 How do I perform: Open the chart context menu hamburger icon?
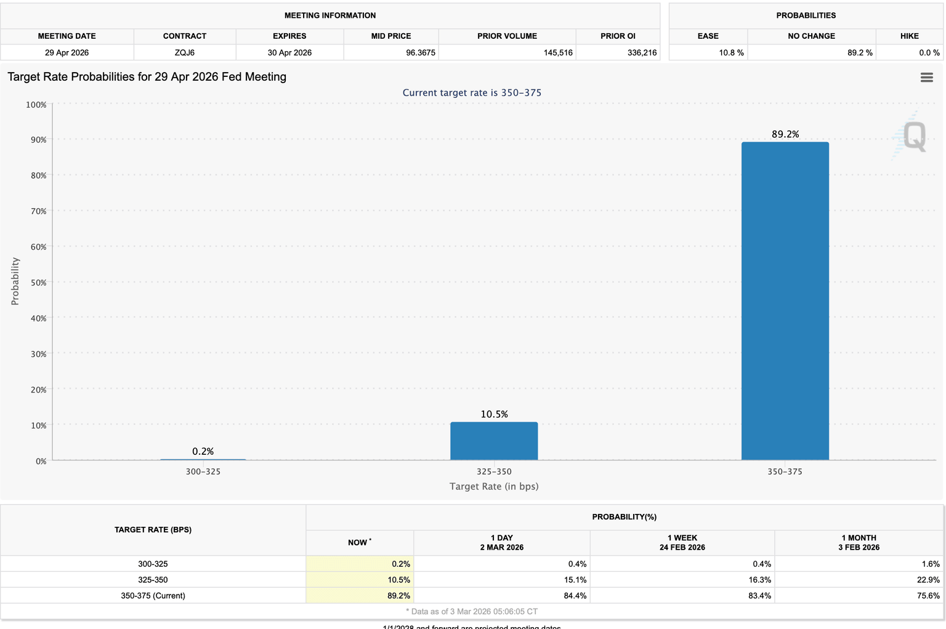pos(926,78)
